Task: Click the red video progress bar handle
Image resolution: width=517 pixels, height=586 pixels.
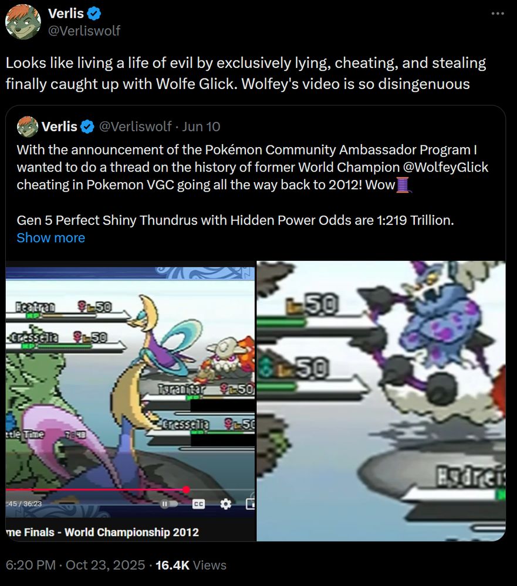Action: [x=186, y=489]
